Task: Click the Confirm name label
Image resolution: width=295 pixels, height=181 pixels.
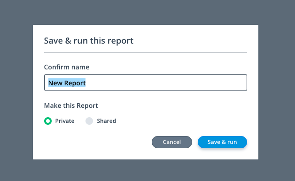Action: pyautogui.click(x=67, y=67)
